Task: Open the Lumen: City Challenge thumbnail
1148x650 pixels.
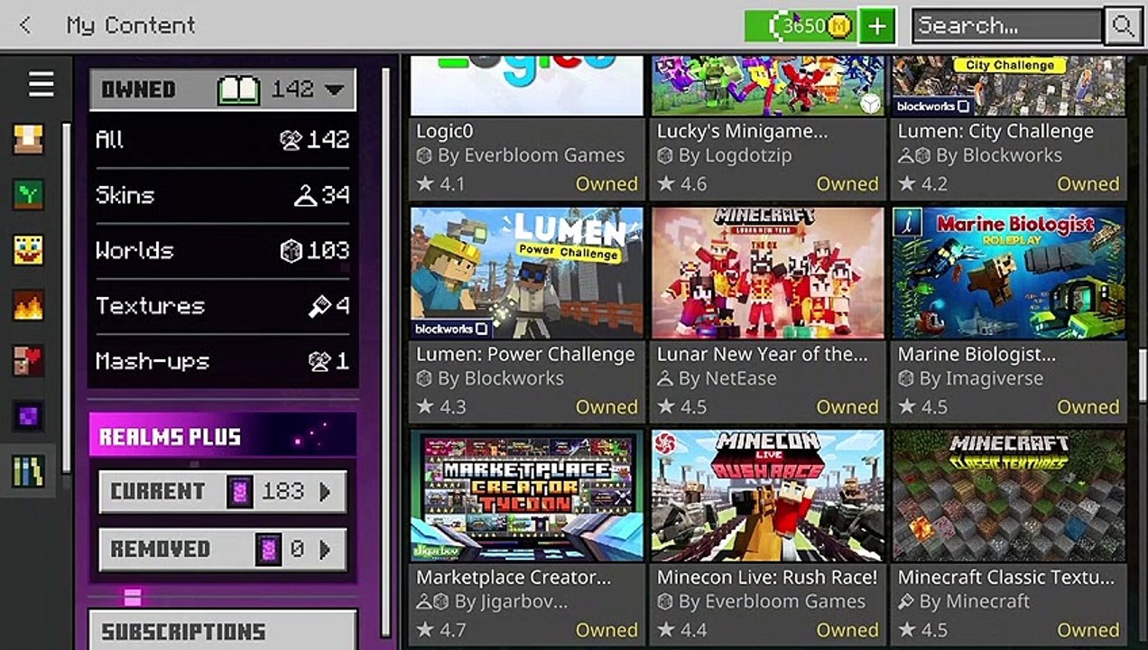Action: (1009, 86)
